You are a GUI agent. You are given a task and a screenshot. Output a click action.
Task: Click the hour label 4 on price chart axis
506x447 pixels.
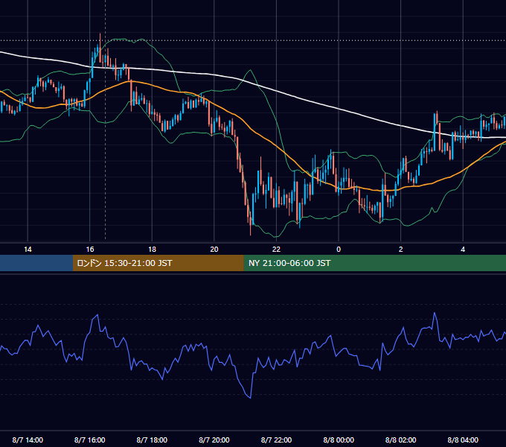(x=463, y=250)
